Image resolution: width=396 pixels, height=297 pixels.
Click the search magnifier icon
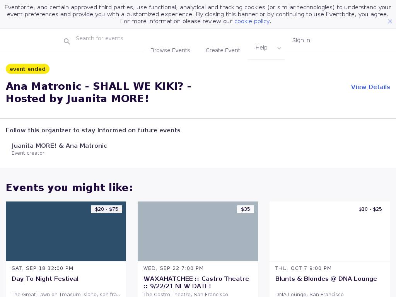(x=67, y=41)
